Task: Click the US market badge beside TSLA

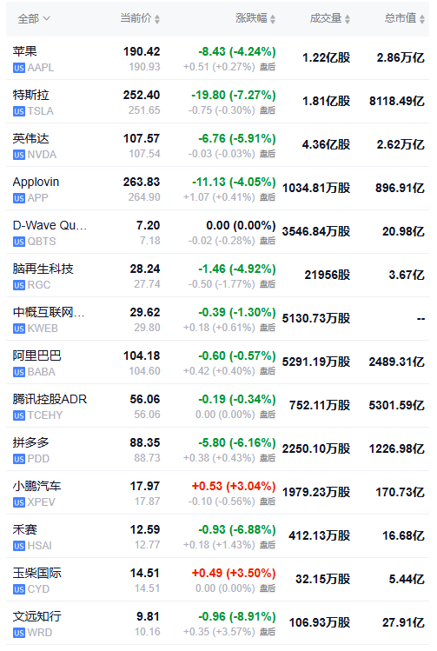Action: pyautogui.click(x=19, y=111)
